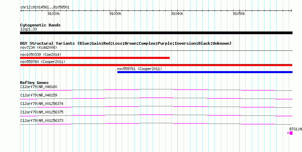The image size is (302, 152).
Task: Click the C12orf79|NR_046159 transcript label
Action: click(x=39, y=95)
